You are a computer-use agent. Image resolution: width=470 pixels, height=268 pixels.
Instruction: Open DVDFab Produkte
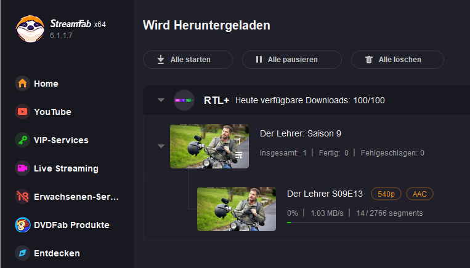pos(71,225)
